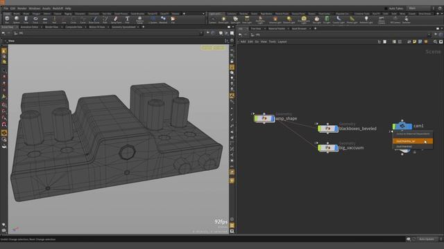Click the yellow sticky note icon in network toolbar
444x249 pixels.
[x=415, y=41]
